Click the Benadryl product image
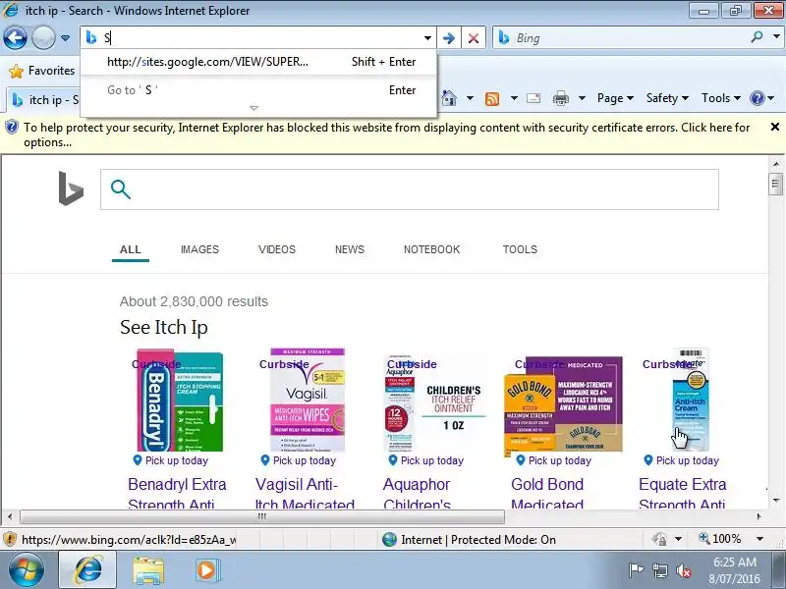 pyautogui.click(x=180, y=401)
